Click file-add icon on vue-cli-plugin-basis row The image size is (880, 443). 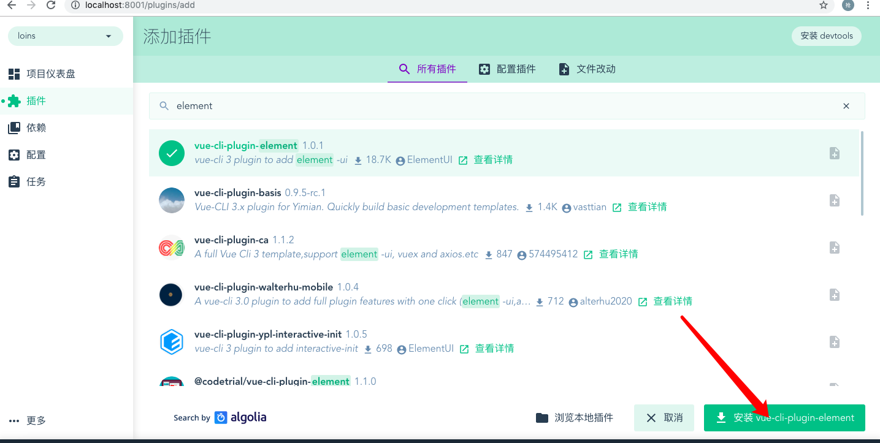[835, 200]
